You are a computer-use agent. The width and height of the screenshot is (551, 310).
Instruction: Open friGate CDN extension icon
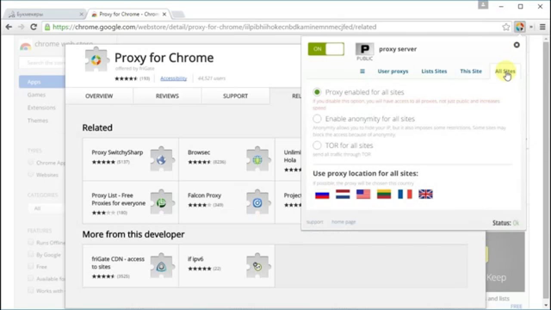click(161, 266)
